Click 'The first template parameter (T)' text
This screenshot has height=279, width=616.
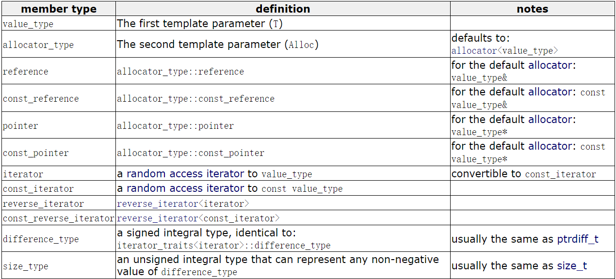coord(199,23)
